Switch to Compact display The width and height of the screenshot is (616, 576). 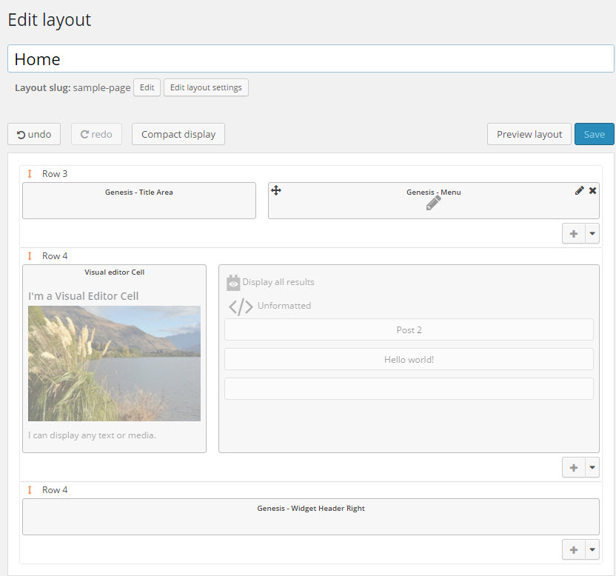pos(178,134)
